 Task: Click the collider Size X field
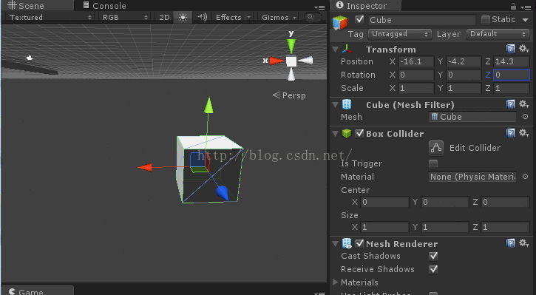384,227
